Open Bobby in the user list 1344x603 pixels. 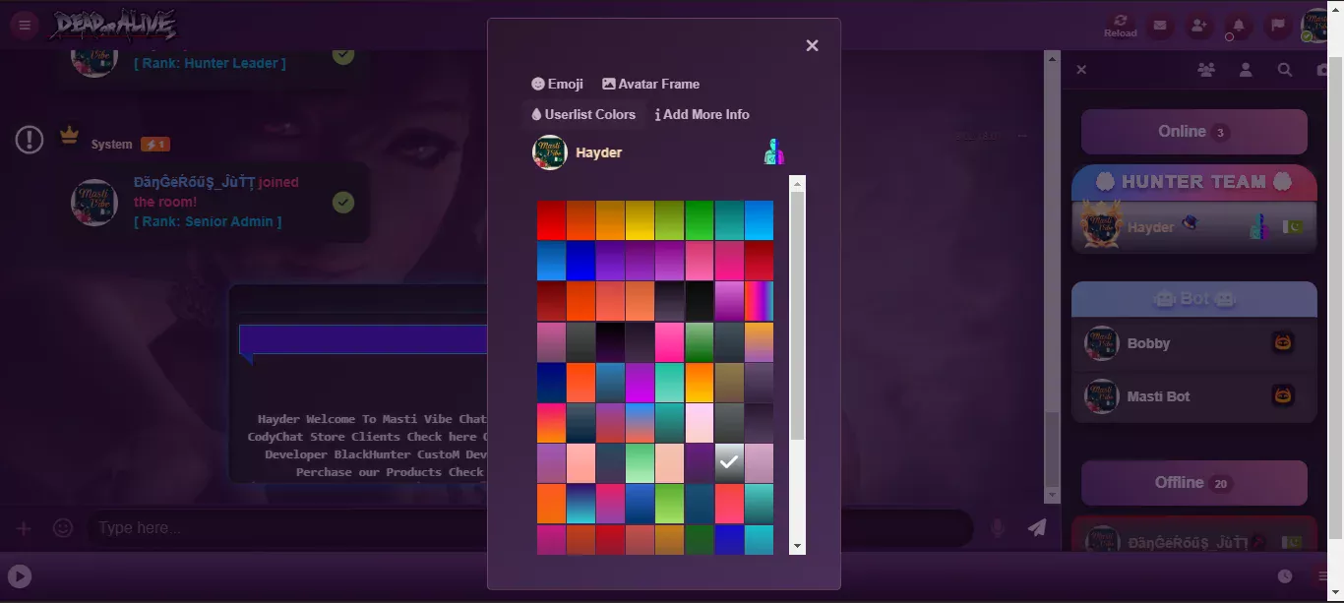pyautogui.click(x=1194, y=343)
